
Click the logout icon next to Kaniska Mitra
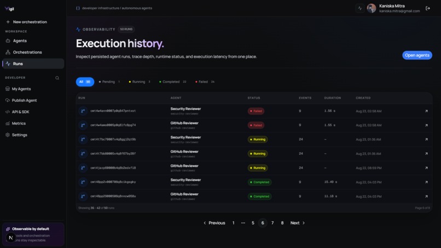(428, 8)
